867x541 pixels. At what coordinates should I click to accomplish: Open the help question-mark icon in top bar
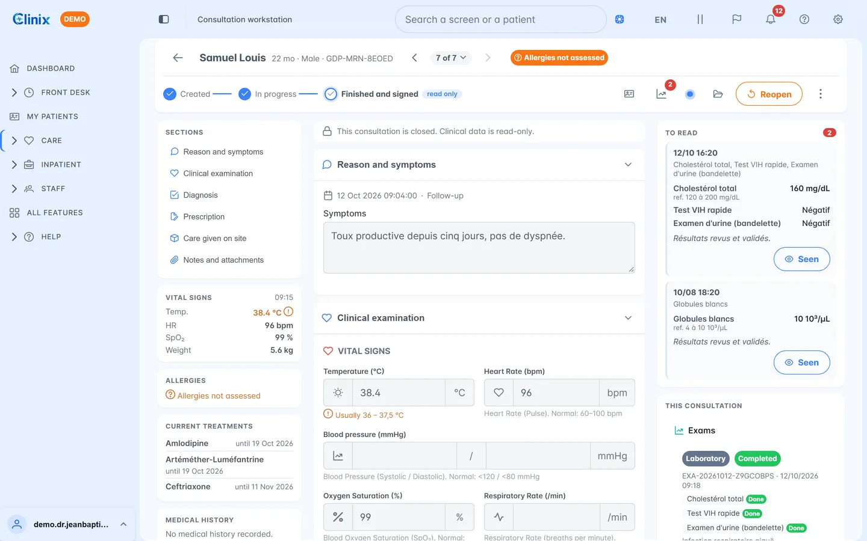point(804,19)
